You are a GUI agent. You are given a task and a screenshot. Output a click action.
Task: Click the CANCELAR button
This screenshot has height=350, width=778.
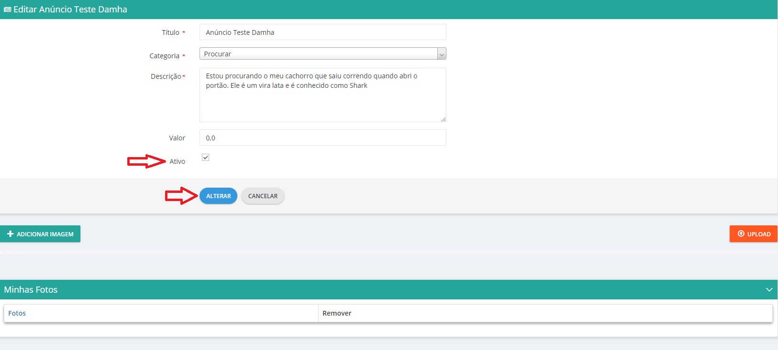tap(263, 196)
